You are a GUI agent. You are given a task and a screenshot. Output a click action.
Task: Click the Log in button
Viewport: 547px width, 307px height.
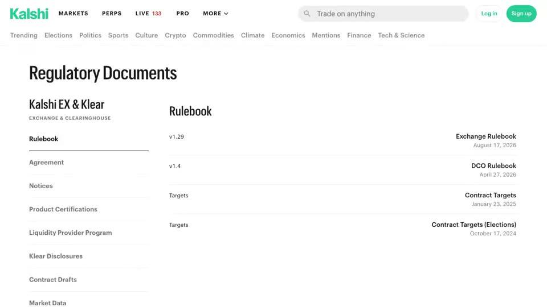click(489, 14)
